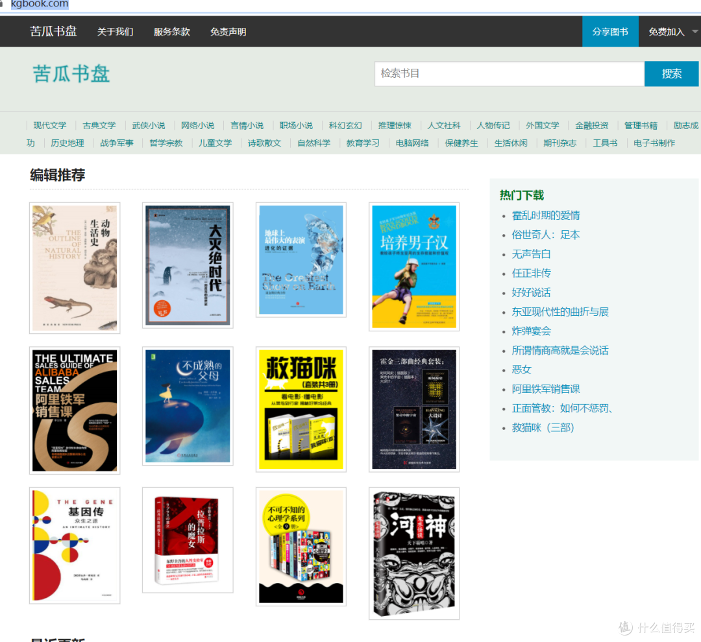
Task: Open the 救猫咪 yellow book cover
Action: [301, 409]
